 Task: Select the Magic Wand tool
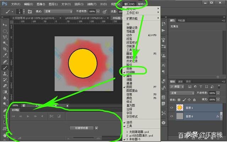click(5, 43)
